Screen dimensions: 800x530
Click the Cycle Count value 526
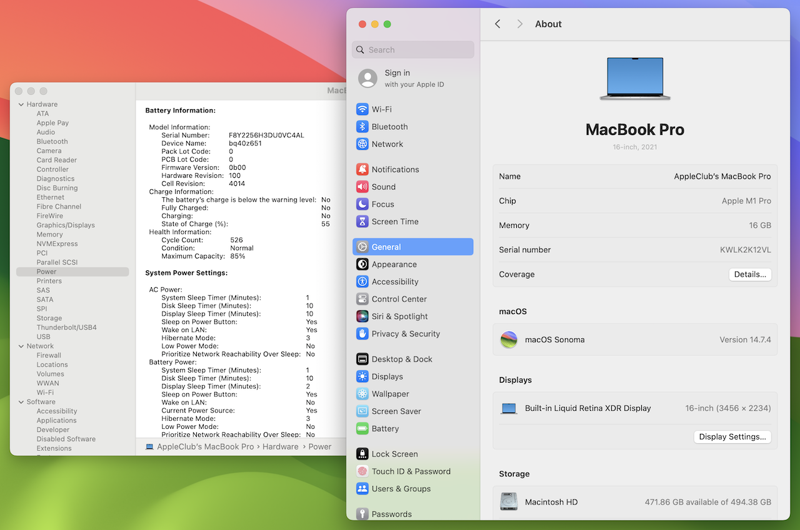pos(236,240)
